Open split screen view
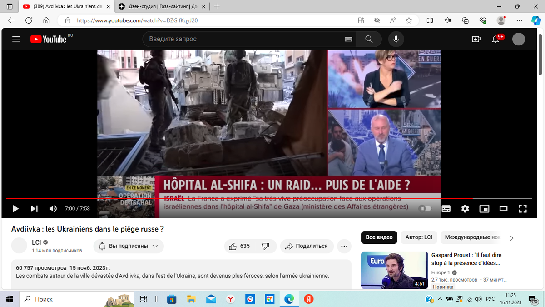 pyautogui.click(x=430, y=20)
